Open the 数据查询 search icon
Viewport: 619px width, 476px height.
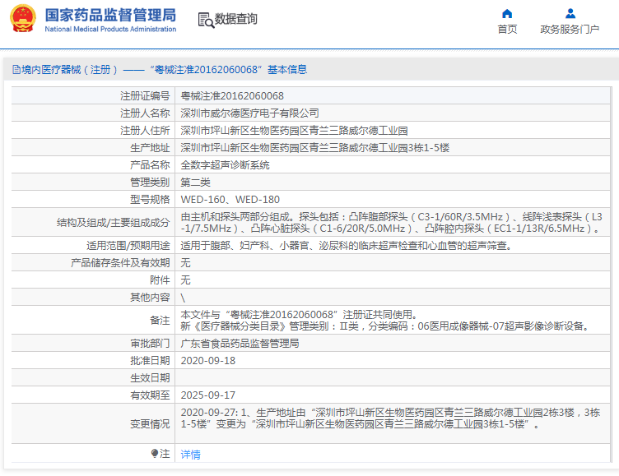coord(206,20)
